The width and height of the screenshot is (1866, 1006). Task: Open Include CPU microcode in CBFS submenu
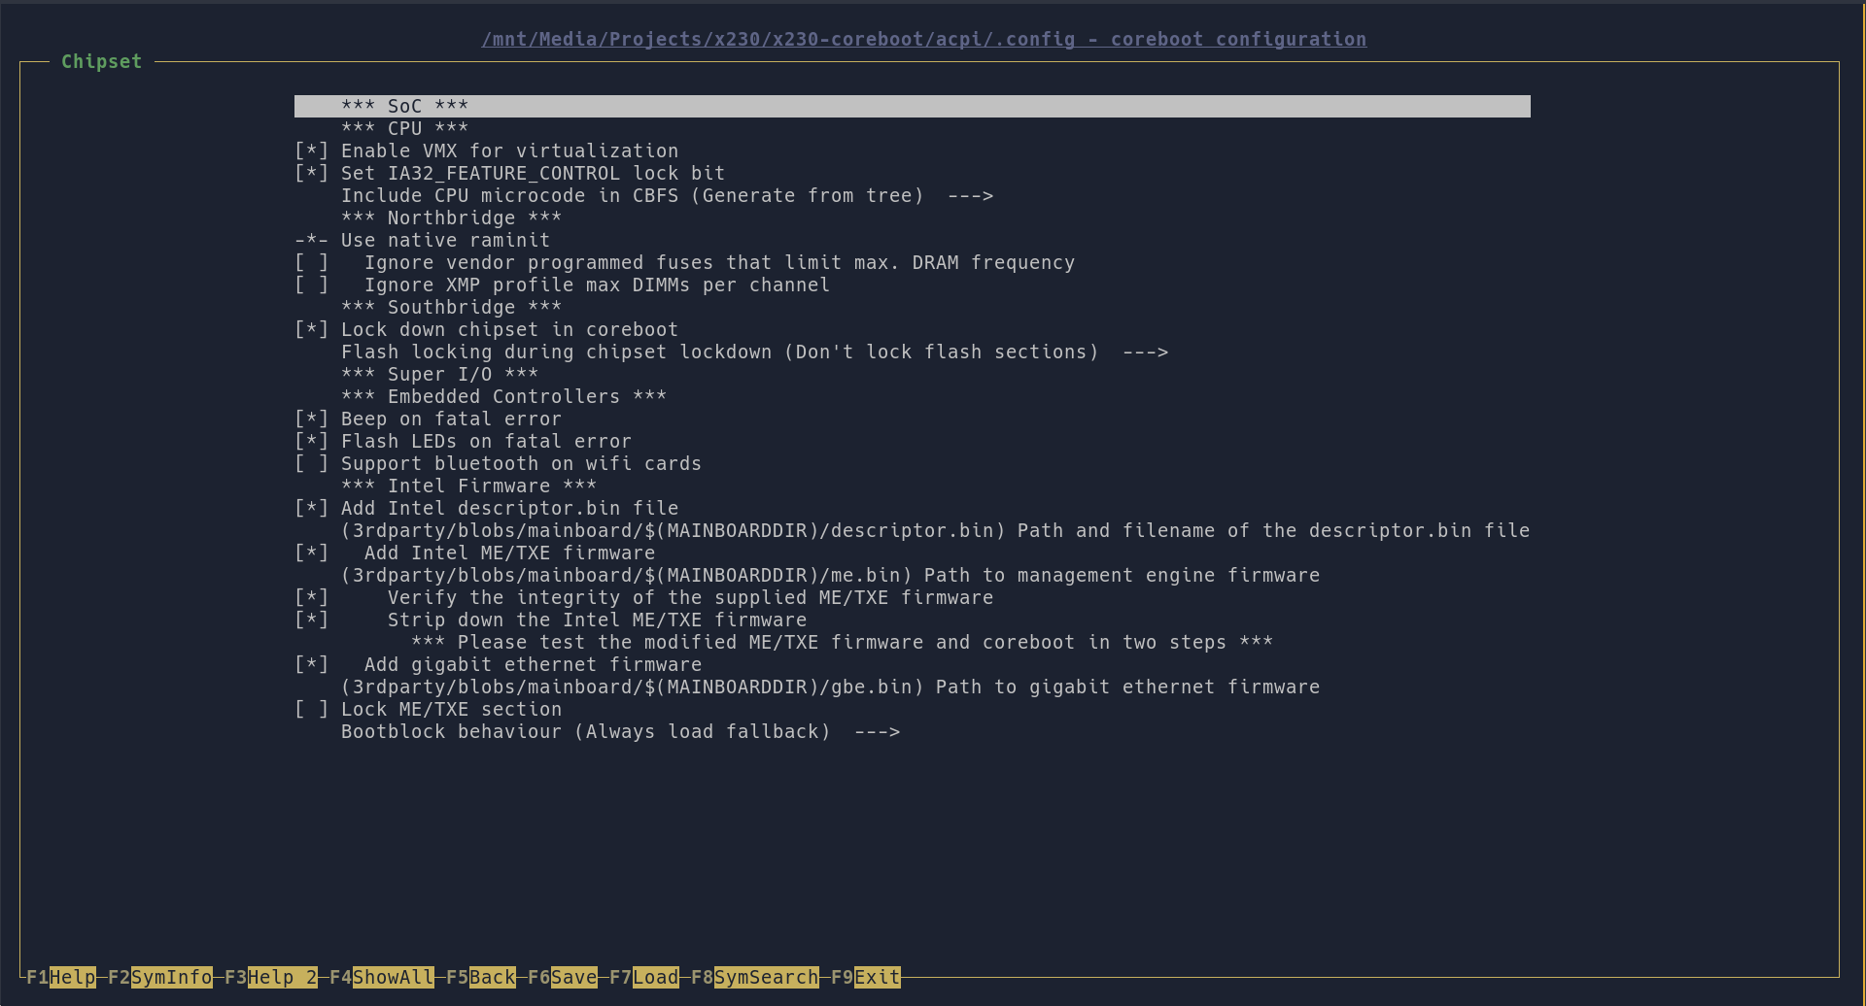tap(668, 195)
